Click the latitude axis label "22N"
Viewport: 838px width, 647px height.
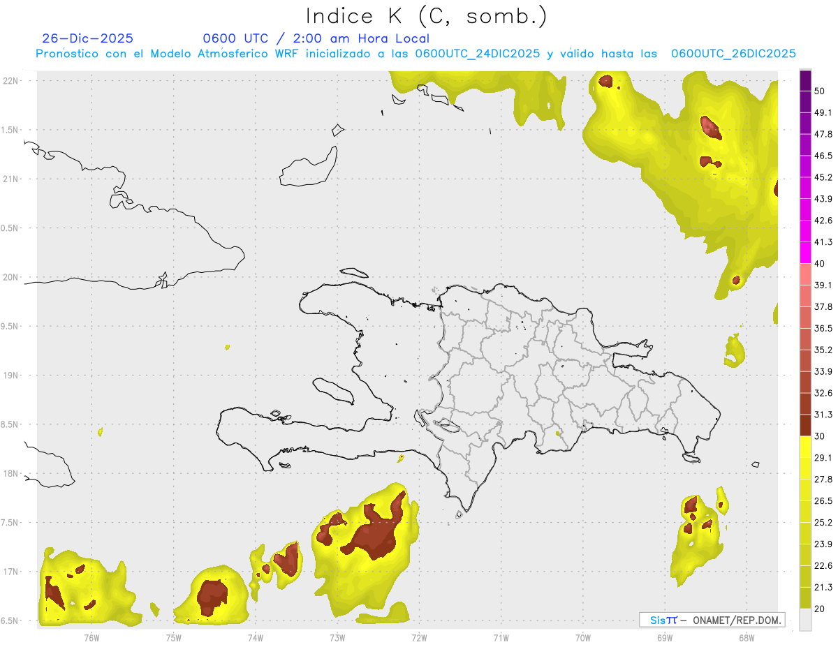[11, 81]
